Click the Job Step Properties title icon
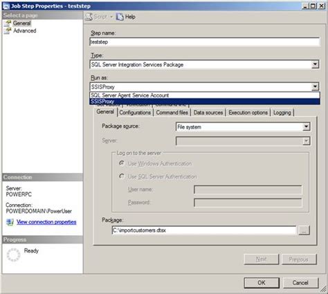This screenshot has width=328, height=294. (6, 6)
